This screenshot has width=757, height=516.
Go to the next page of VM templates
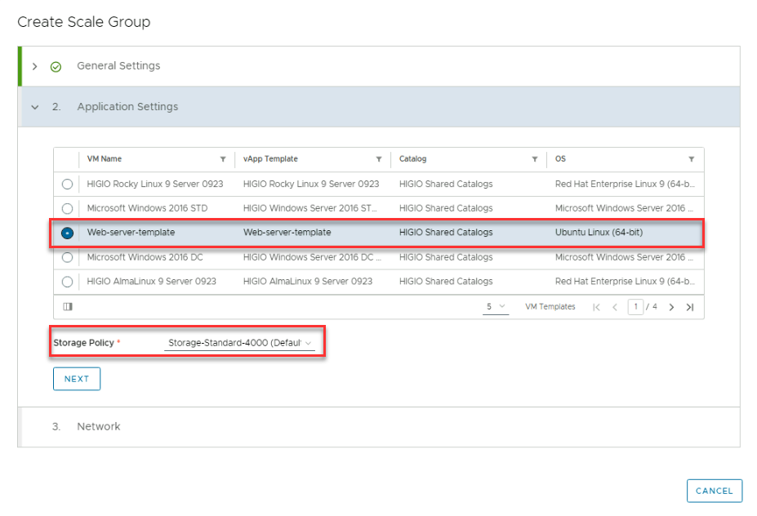pos(671,307)
